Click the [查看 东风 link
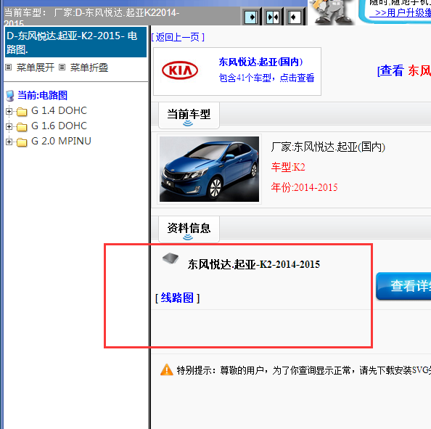This screenshot has height=429, width=431. 404,70
